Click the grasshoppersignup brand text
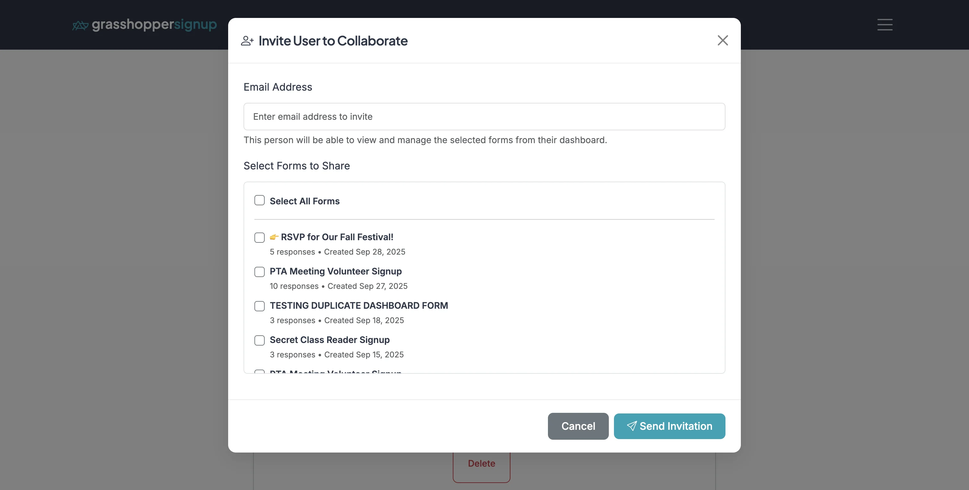The height and width of the screenshot is (490, 969). (x=154, y=25)
